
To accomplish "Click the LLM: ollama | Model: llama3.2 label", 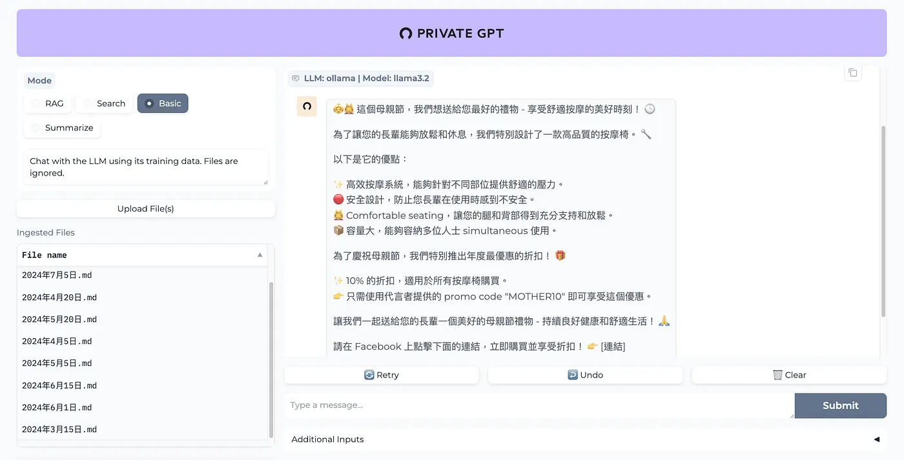I will click(366, 79).
